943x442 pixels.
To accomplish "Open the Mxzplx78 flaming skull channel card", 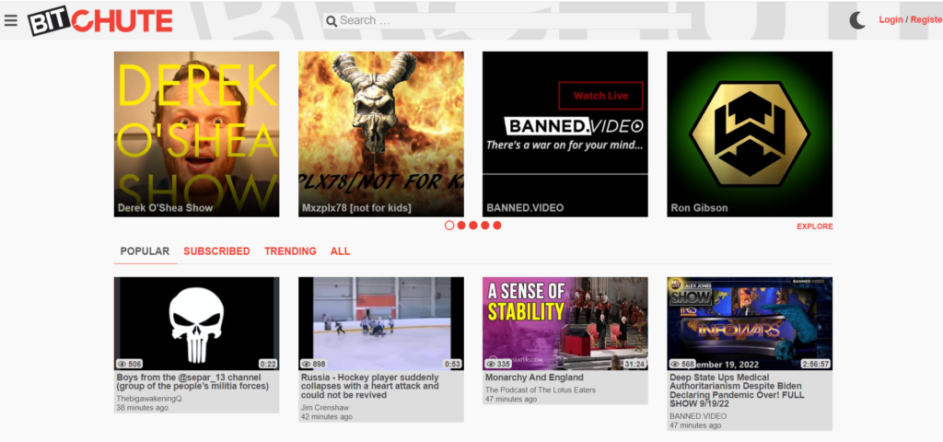I will click(380, 134).
